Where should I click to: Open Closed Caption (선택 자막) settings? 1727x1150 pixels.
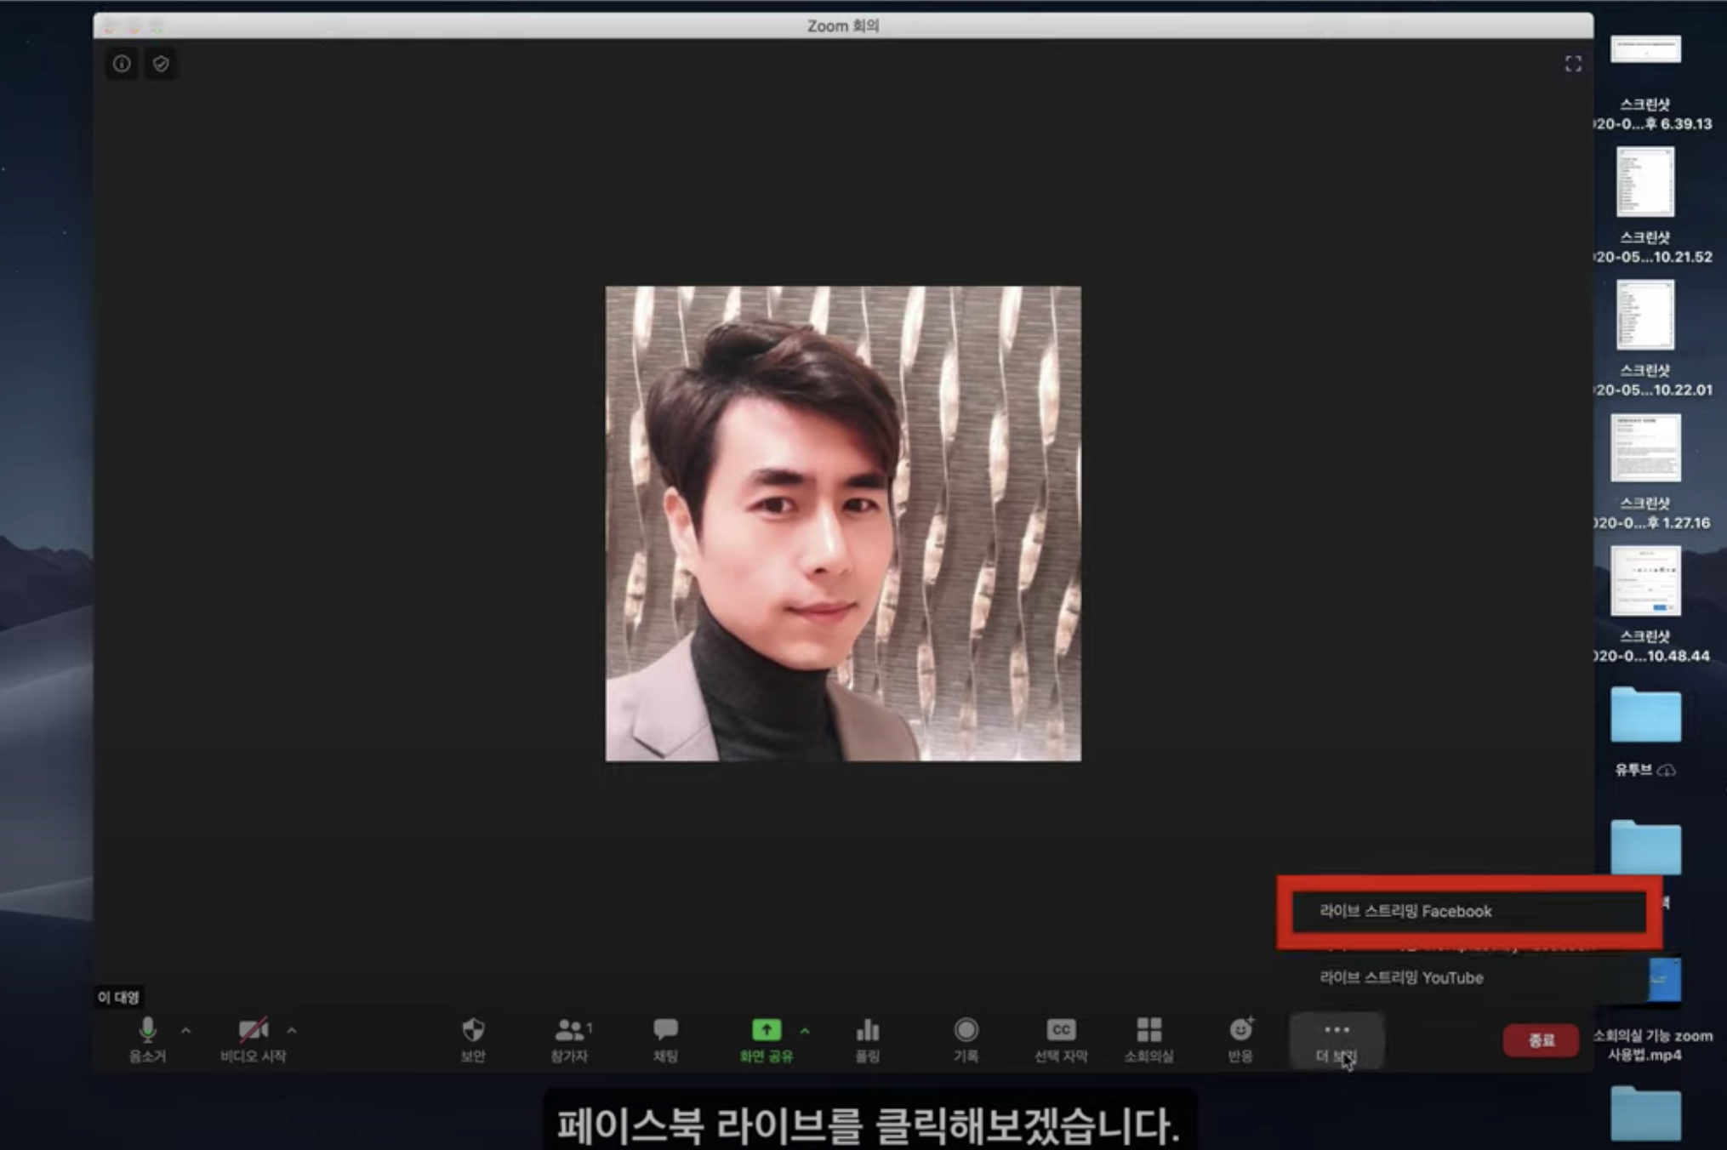tap(1061, 1039)
